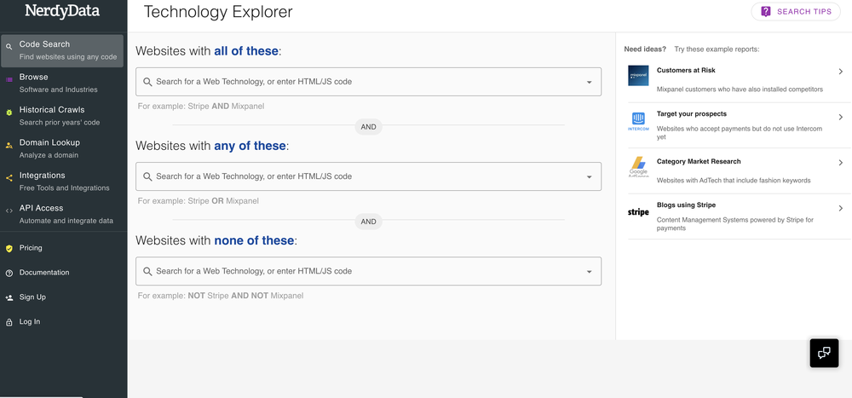Open Historical Crawls section
Image resolution: width=852 pixels, height=398 pixels.
pyautogui.click(x=62, y=116)
